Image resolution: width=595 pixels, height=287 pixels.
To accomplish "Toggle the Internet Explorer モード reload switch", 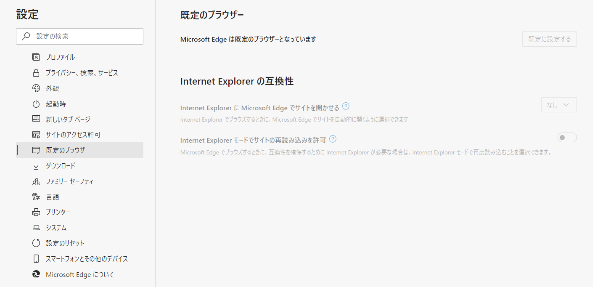I will (x=567, y=138).
